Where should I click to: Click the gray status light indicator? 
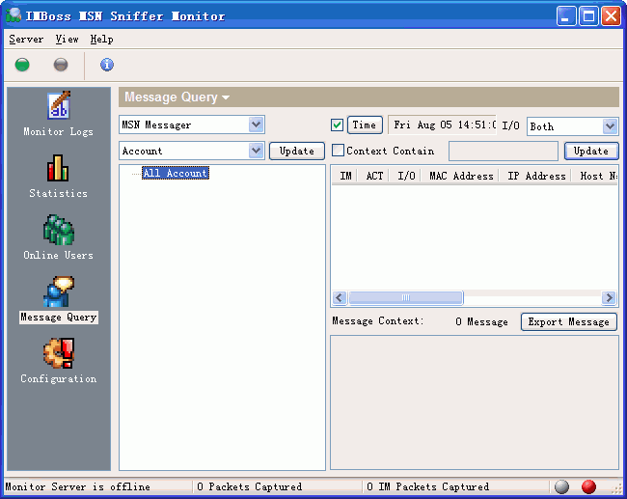click(561, 486)
